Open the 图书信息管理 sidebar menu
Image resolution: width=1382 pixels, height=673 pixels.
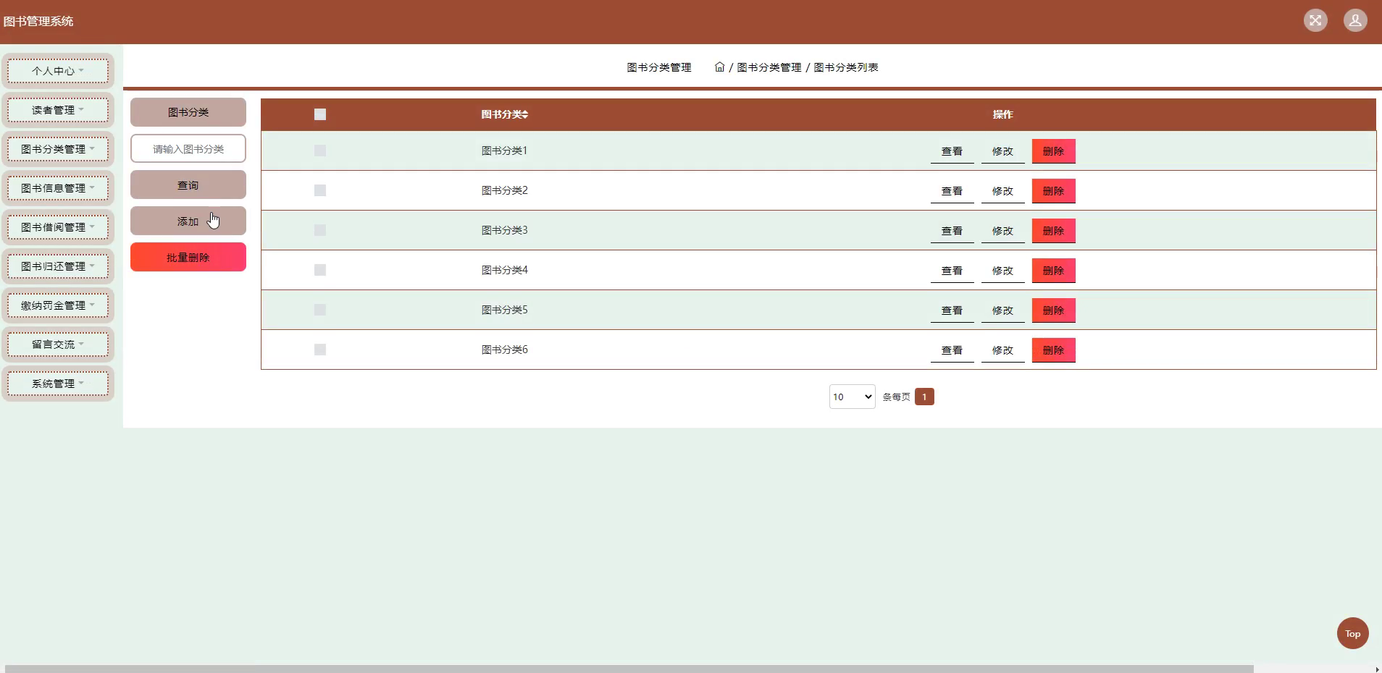click(x=58, y=188)
